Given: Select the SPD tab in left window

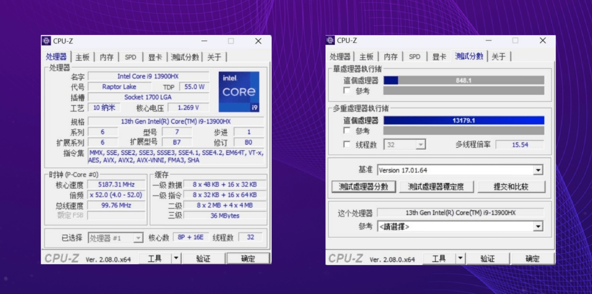Looking at the screenshot, I should (x=131, y=57).
